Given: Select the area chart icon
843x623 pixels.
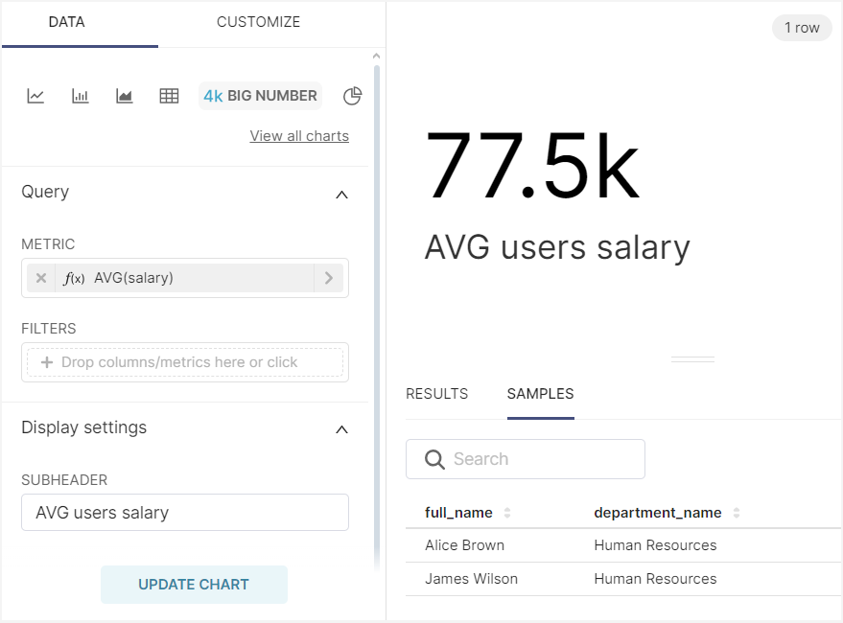Looking at the screenshot, I should 125,96.
